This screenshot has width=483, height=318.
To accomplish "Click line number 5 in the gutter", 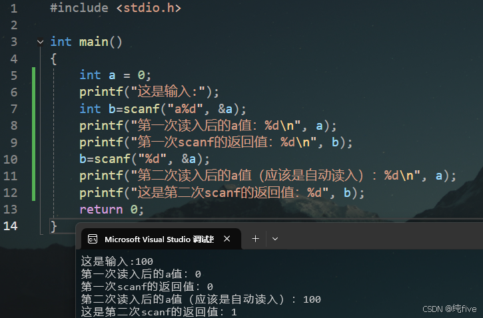I will 14,75.
